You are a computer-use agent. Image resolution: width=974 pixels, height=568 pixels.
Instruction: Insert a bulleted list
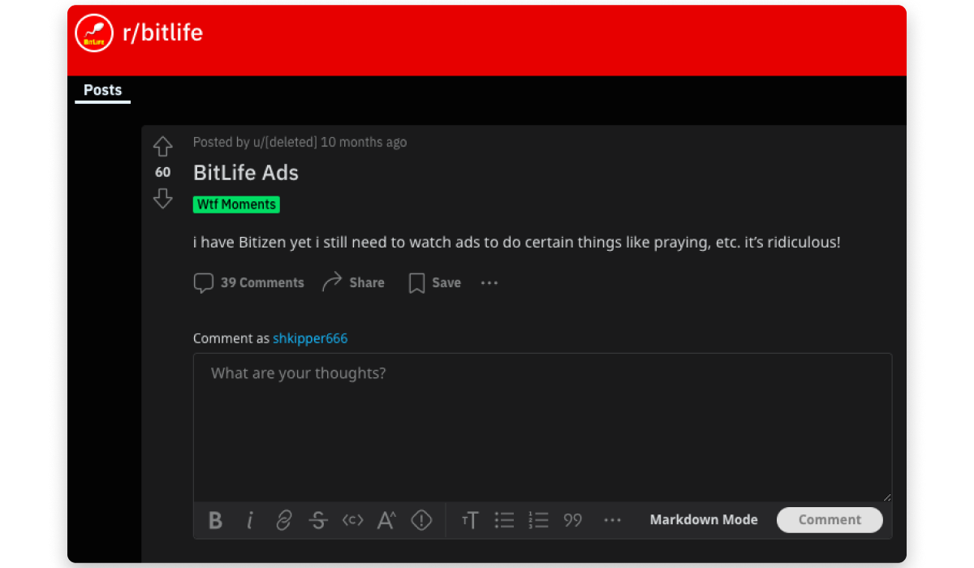(505, 520)
